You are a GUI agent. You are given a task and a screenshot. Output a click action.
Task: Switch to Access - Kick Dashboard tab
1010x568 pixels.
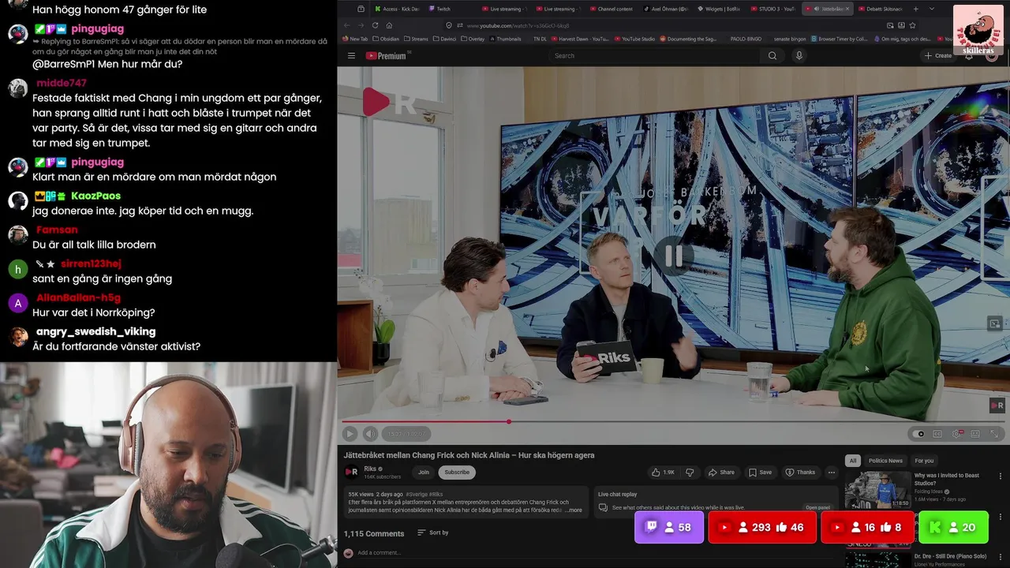click(397, 9)
